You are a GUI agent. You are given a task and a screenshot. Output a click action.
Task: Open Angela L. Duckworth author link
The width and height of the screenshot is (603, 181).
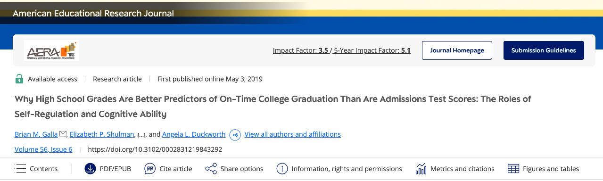[x=194, y=134]
